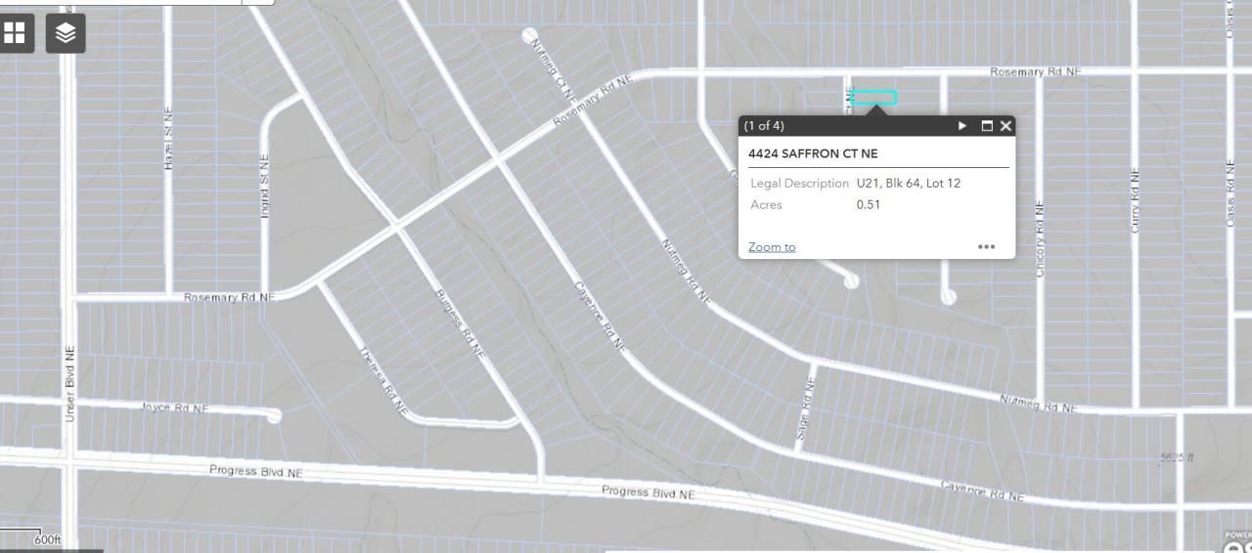Click the Hazel St NE street label
This screenshot has width=1252, height=553.
pyautogui.click(x=168, y=139)
